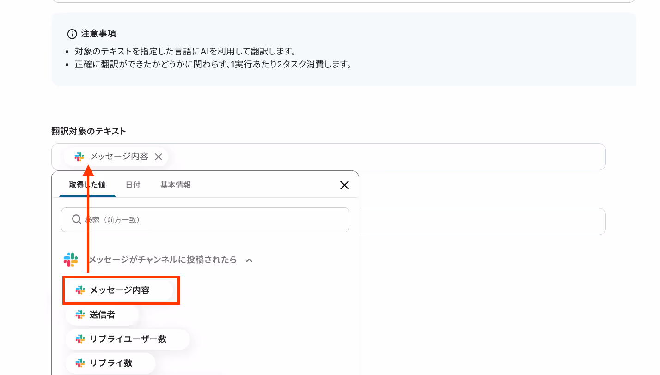
Task: Close the 取得した値 popup panel
Action: click(x=344, y=185)
